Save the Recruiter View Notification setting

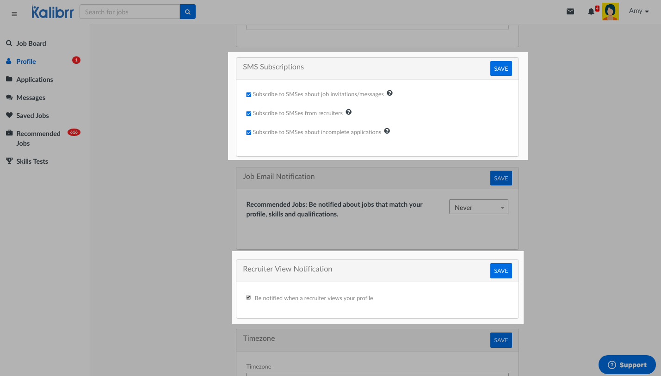click(501, 271)
